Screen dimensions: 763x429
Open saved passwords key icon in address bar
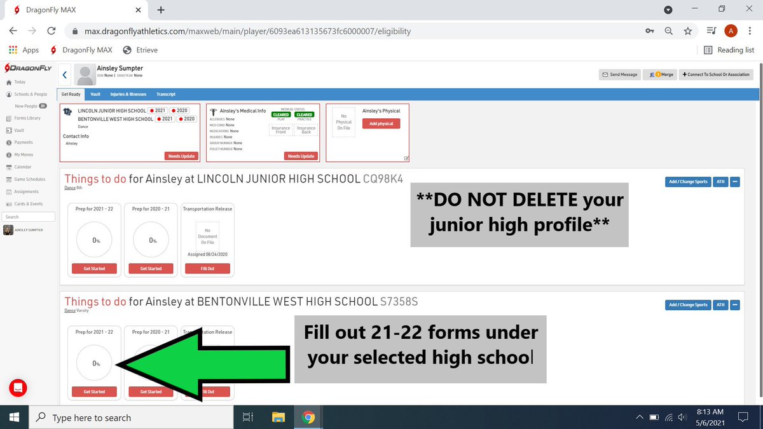click(649, 31)
